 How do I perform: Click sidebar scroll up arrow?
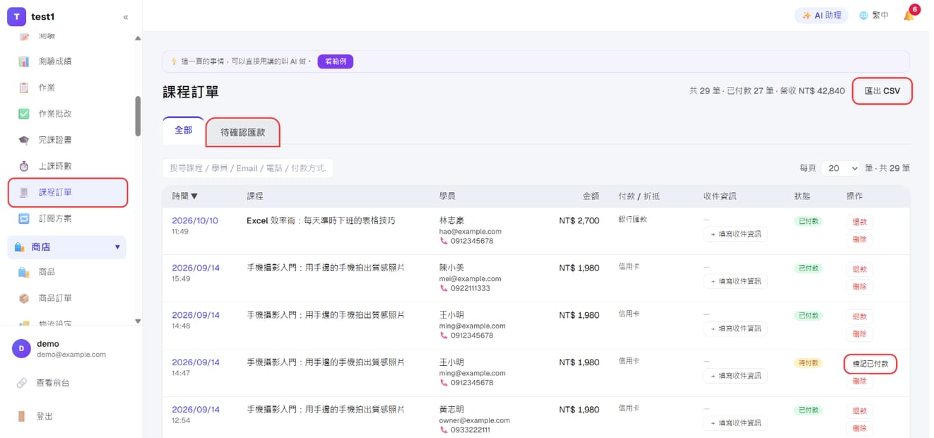[138, 38]
